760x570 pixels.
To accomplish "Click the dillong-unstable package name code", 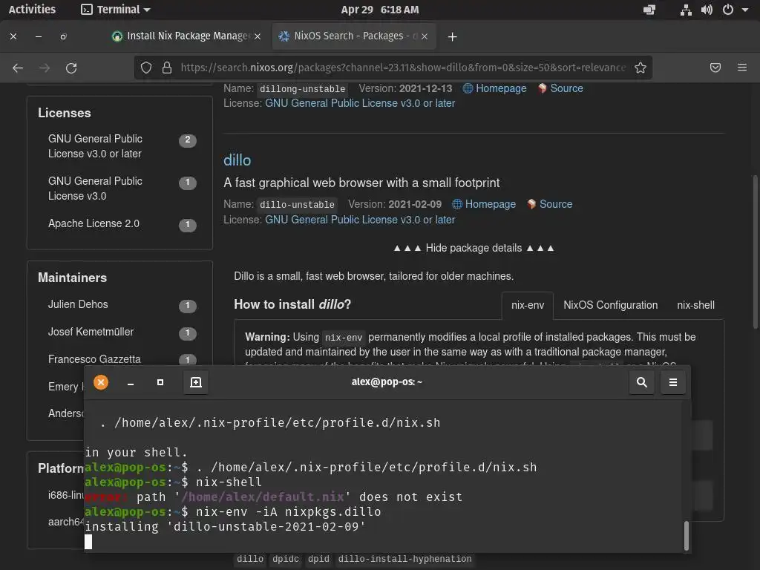I will 303,89.
